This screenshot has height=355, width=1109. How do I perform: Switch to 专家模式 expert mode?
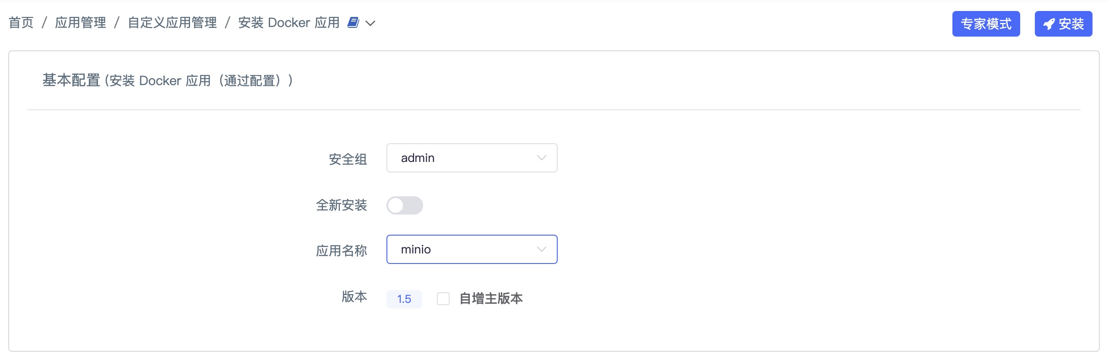tap(986, 24)
